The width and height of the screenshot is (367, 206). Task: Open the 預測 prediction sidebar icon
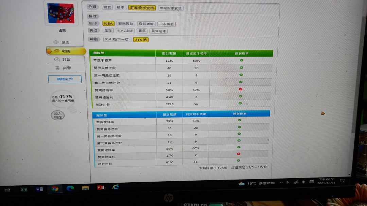(x=56, y=42)
